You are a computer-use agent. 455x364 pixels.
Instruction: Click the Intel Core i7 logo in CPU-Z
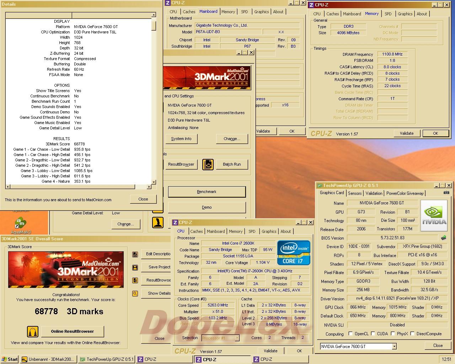click(294, 253)
